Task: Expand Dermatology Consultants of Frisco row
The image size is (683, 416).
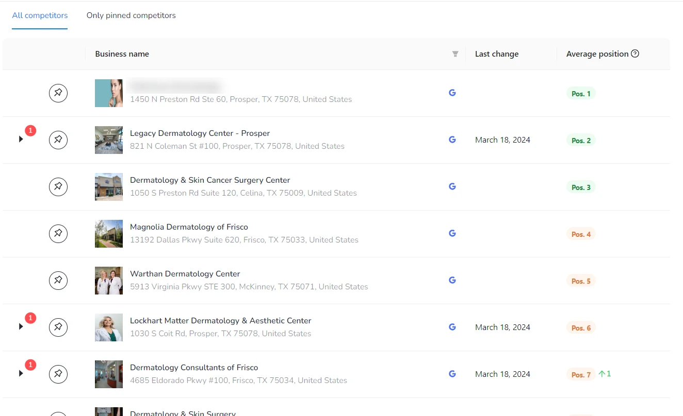Action: [x=21, y=373]
